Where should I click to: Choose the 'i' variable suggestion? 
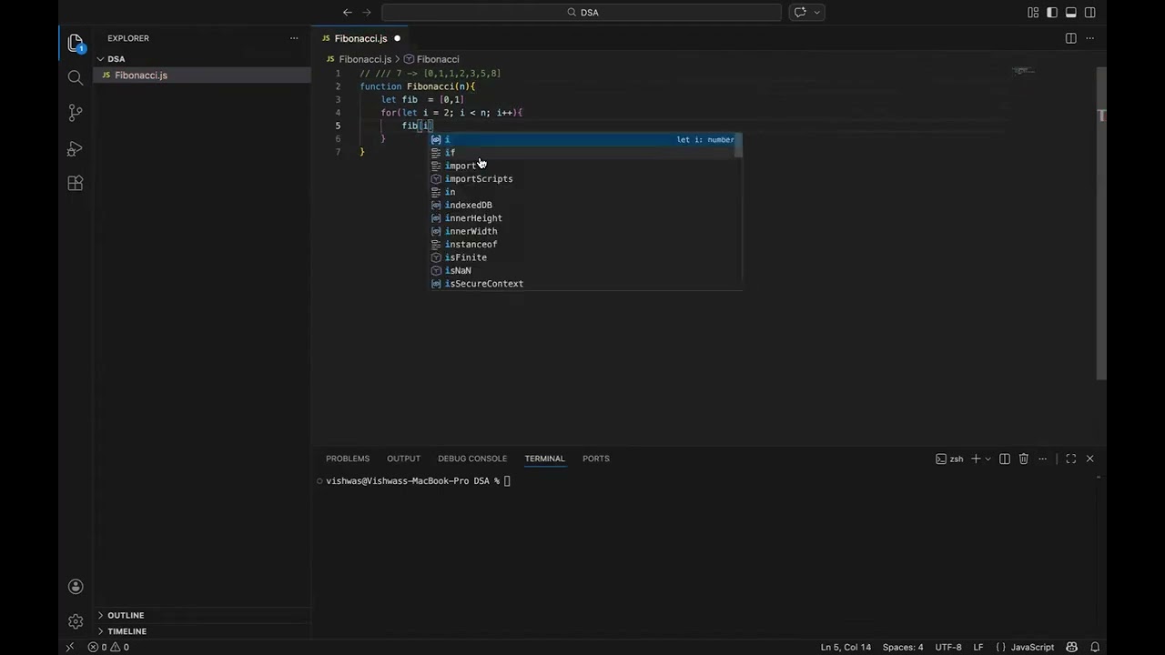[x=586, y=139]
